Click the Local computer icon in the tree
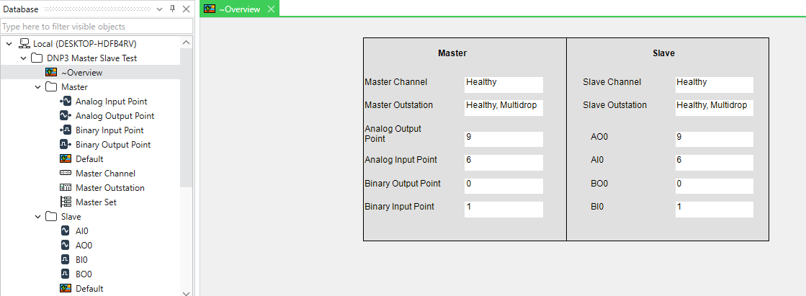The image size is (806, 296). tap(24, 44)
